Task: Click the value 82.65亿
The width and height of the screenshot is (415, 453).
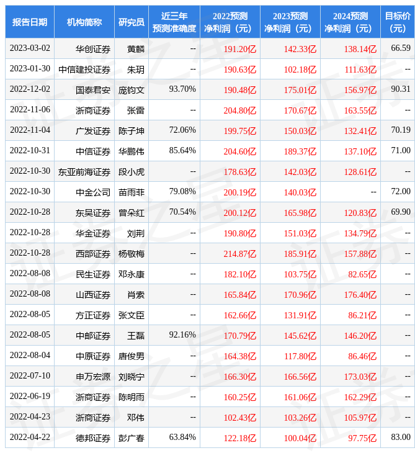Action: (362, 274)
